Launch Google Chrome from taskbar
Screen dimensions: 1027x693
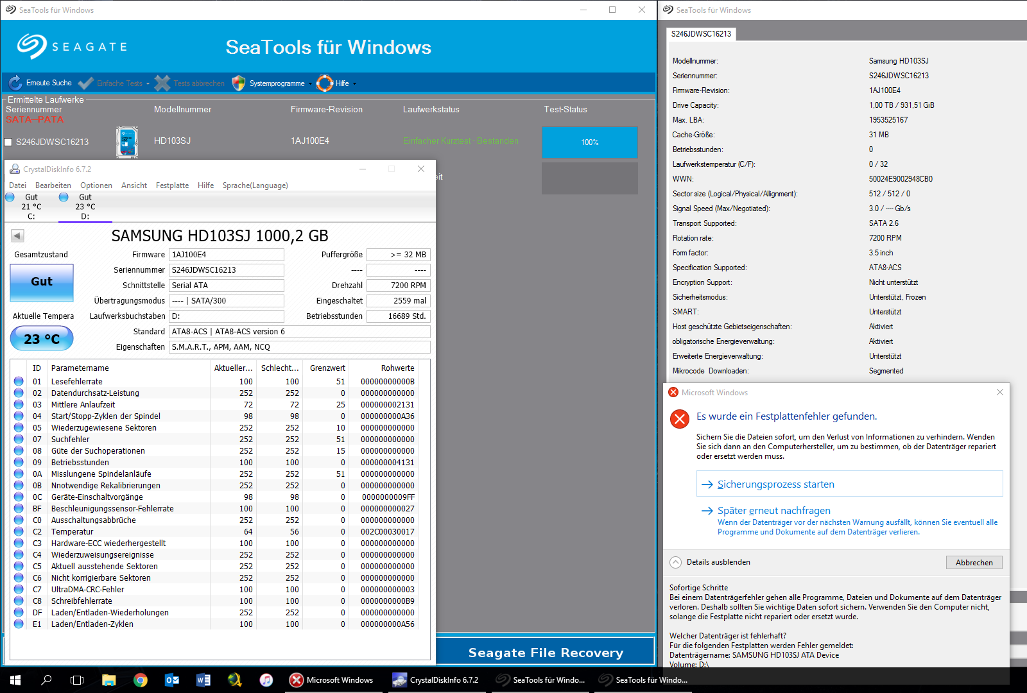click(x=140, y=680)
